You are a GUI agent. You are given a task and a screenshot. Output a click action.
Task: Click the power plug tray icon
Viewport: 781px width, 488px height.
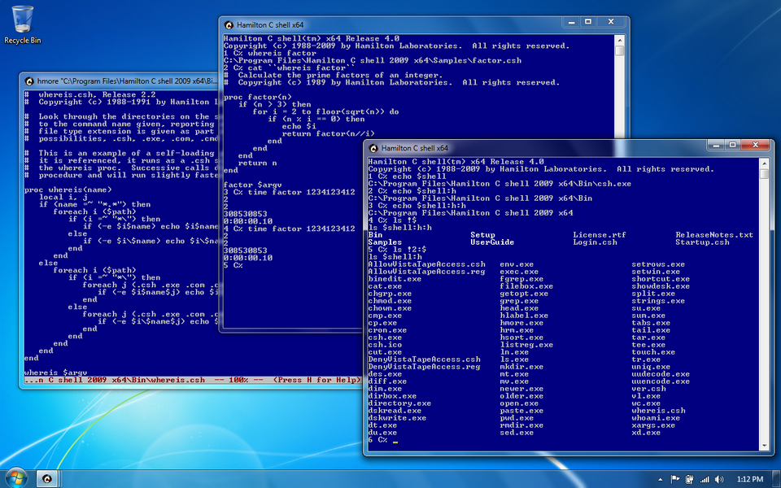pyautogui.click(x=690, y=479)
